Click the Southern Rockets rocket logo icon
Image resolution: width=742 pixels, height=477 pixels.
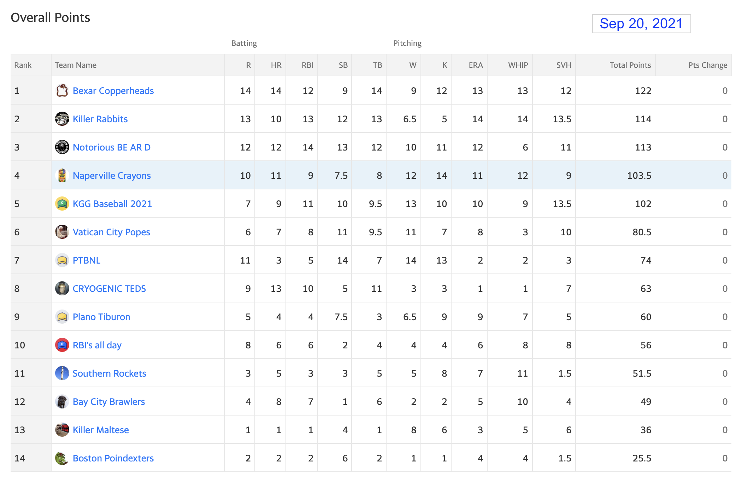pyautogui.click(x=62, y=373)
